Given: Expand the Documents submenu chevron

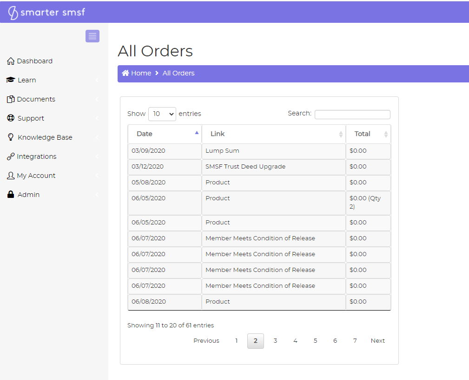Looking at the screenshot, I should (x=97, y=99).
